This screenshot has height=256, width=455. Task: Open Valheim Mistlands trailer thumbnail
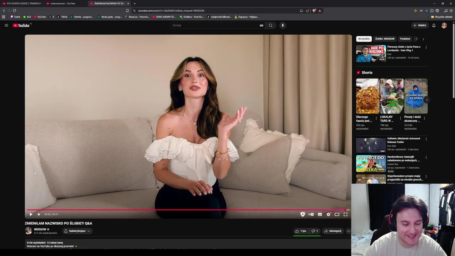371,145
